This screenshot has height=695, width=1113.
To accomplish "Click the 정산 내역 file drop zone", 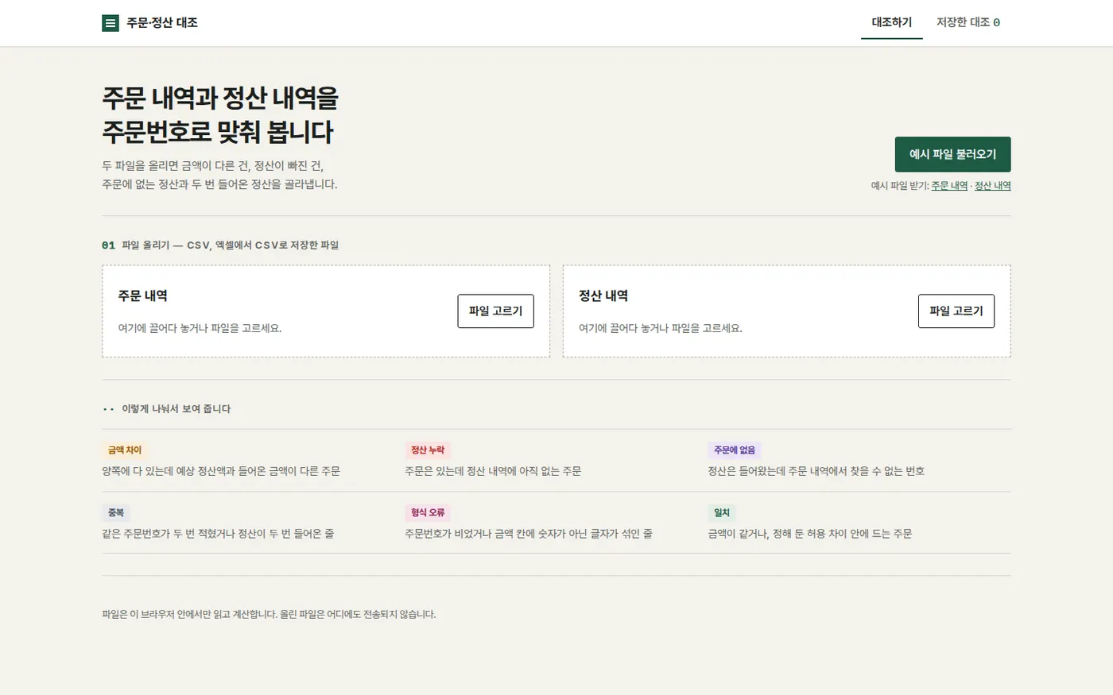I will point(787,311).
